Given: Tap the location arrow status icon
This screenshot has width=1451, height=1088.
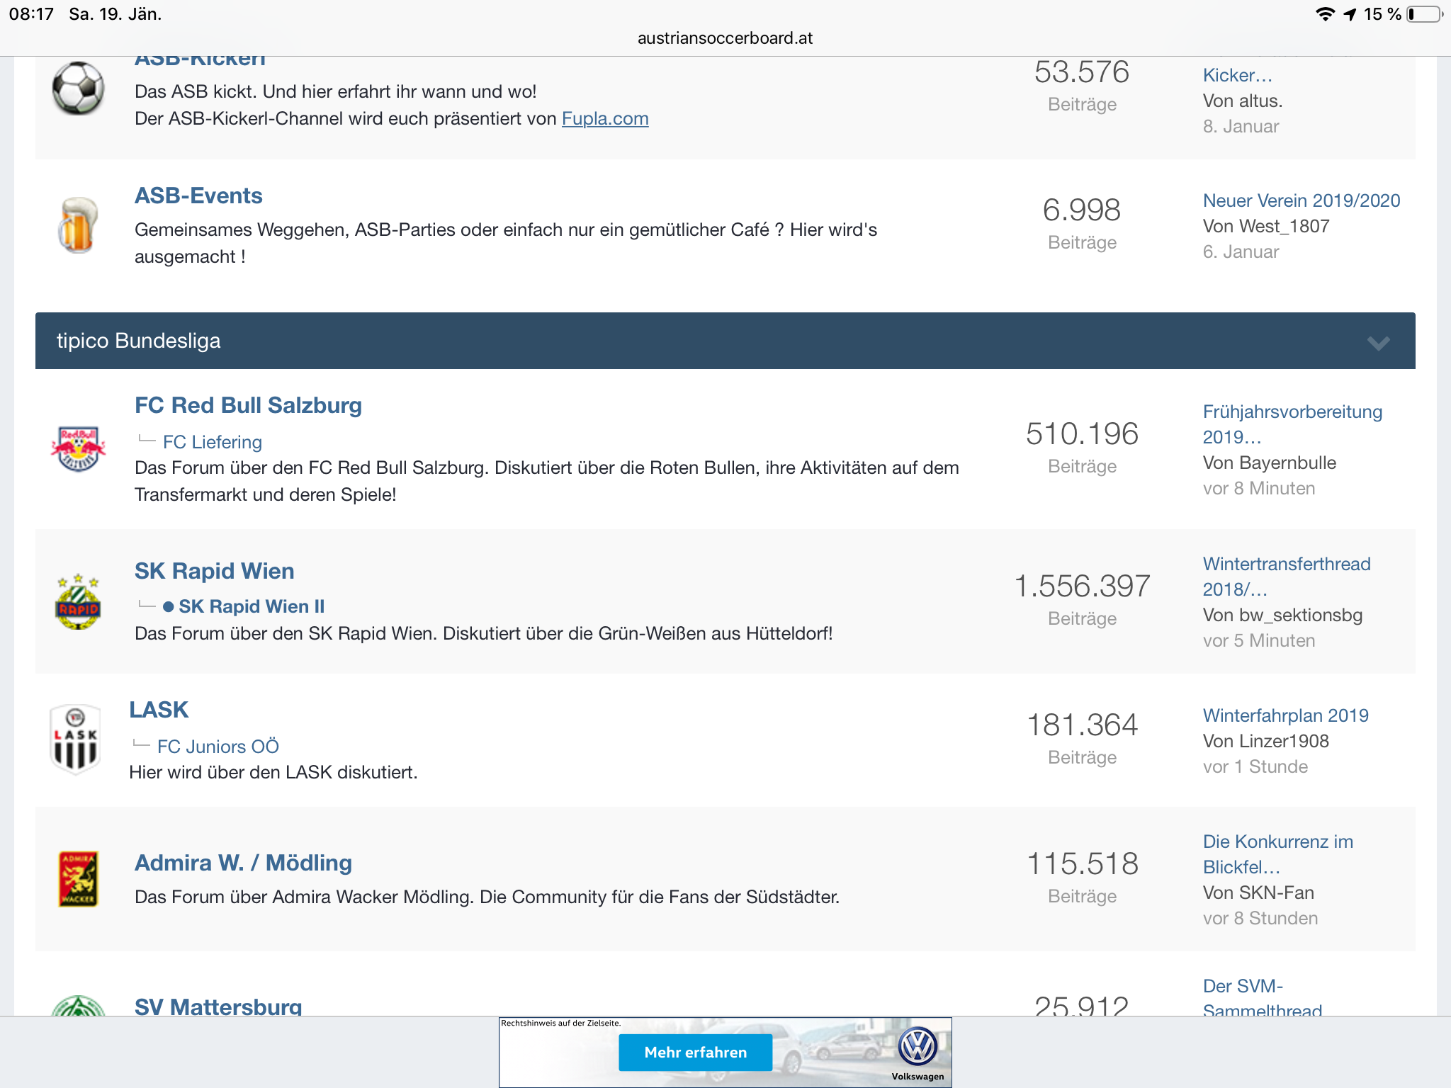Looking at the screenshot, I should click(1350, 14).
